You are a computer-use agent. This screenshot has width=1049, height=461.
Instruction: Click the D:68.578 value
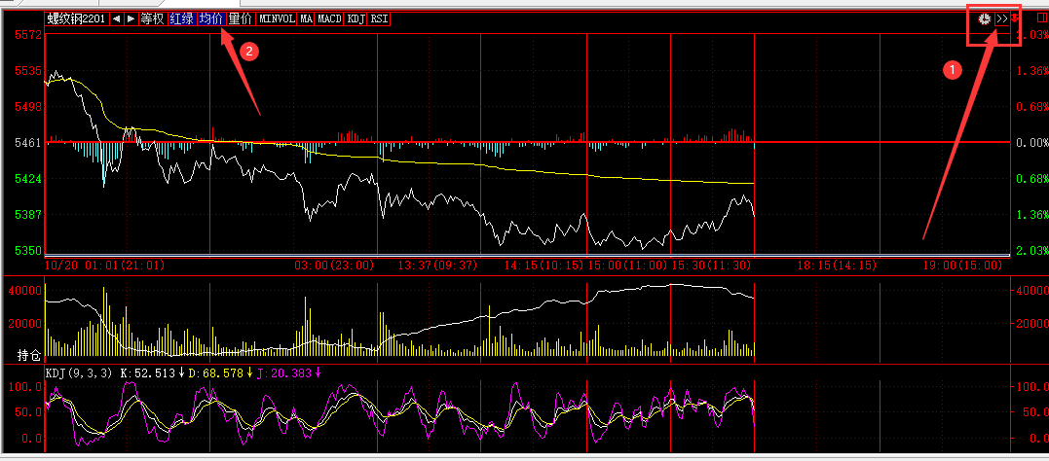(x=216, y=373)
